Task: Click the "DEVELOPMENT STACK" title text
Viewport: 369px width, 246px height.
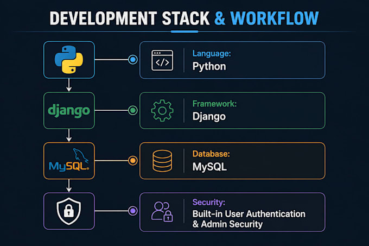Action: (x=130, y=18)
